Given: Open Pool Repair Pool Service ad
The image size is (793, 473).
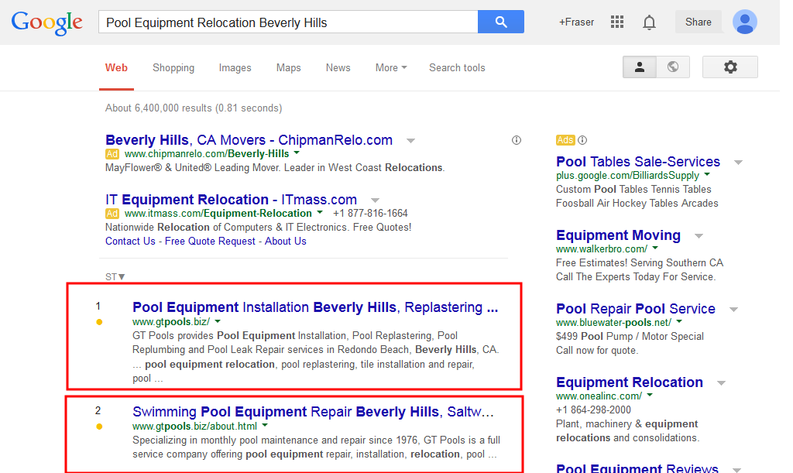Looking at the screenshot, I should [636, 309].
